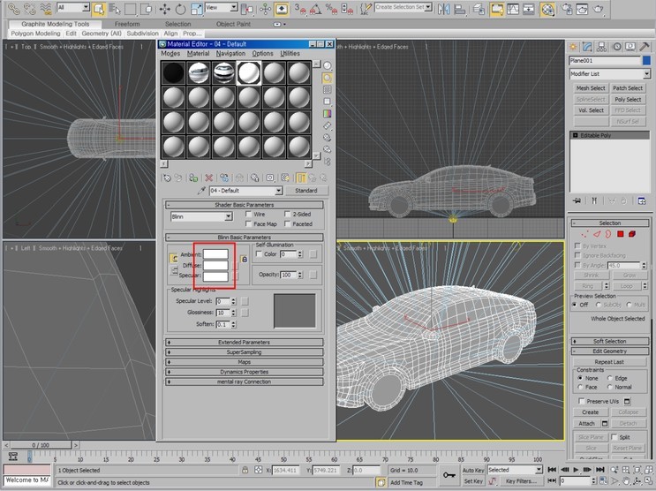Select the Move tool in main toolbar

(164, 8)
